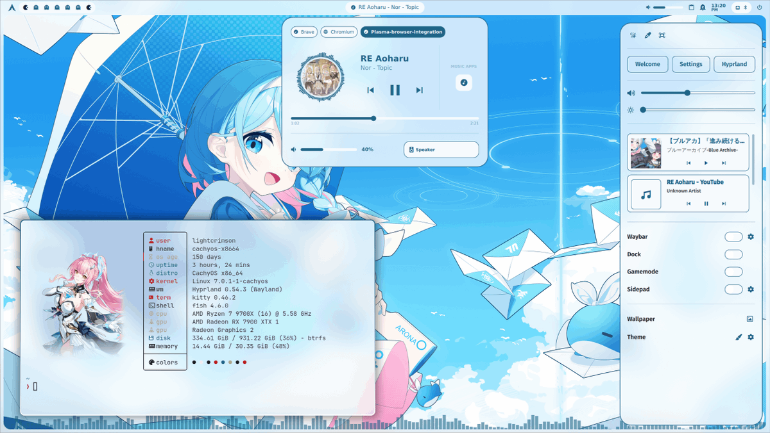Click "lightcrimson" in the terminal
Image resolution: width=770 pixels, height=433 pixels.
tap(213, 241)
